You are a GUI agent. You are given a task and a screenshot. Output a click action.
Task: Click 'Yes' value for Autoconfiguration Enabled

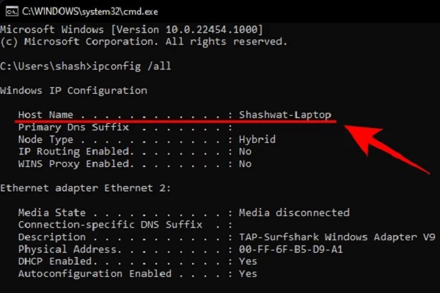pyautogui.click(x=248, y=274)
